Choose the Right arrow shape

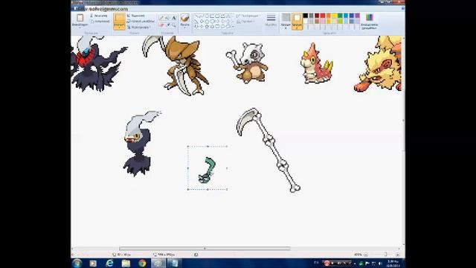click(218, 22)
